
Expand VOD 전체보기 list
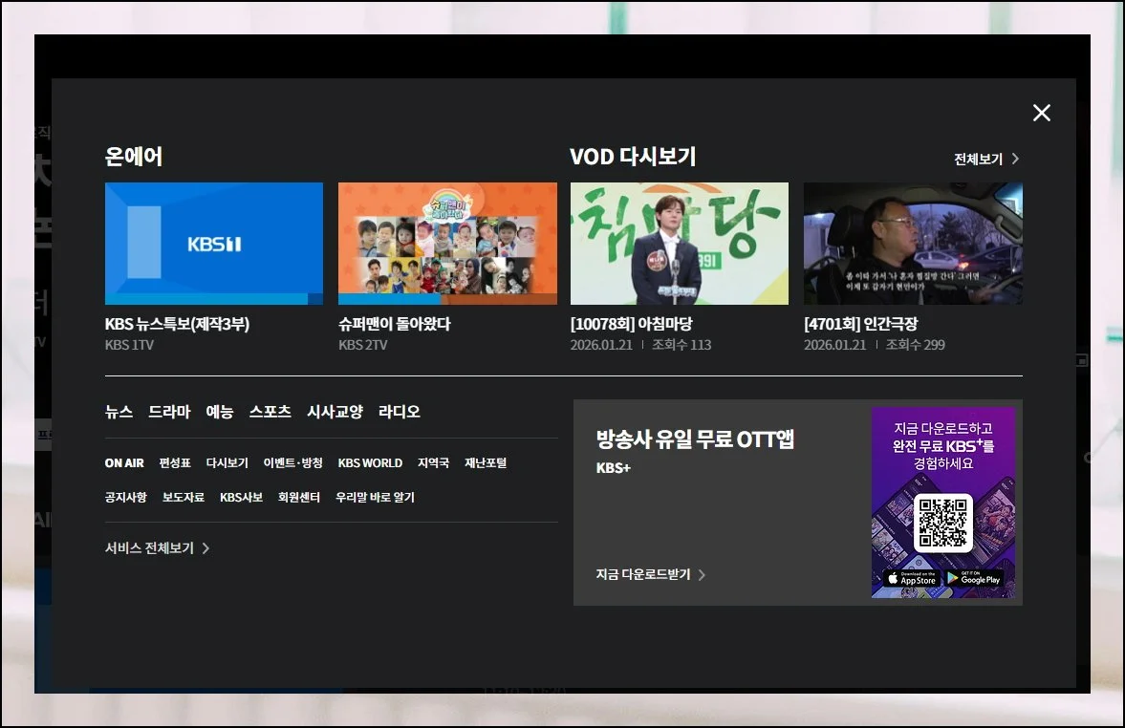tap(985, 159)
